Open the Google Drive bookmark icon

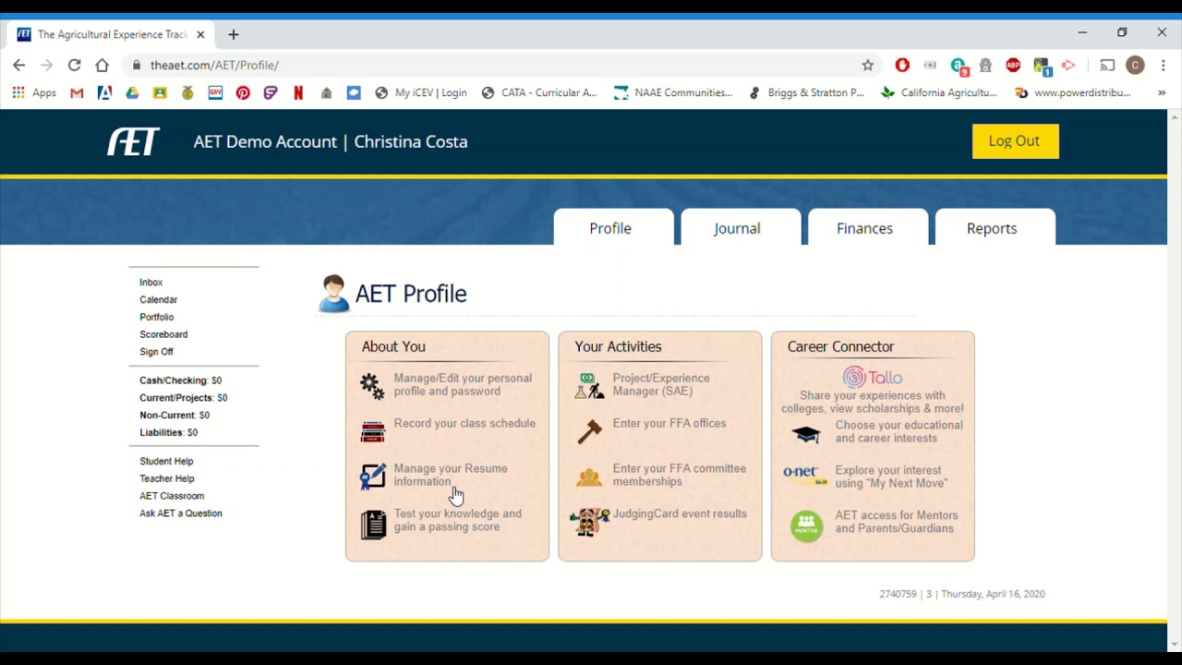coord(132,92)
